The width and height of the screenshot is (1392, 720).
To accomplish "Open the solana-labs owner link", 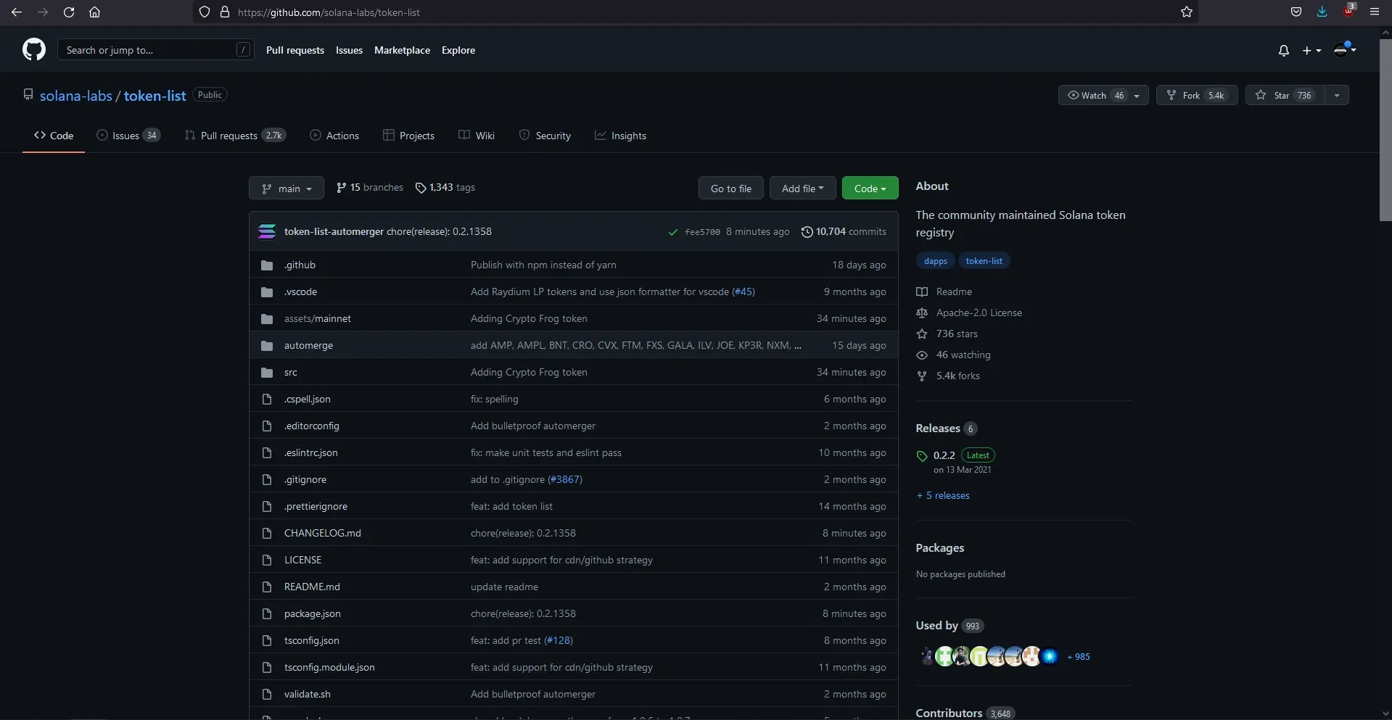I will pyautogui.click(x=76, y=96).
